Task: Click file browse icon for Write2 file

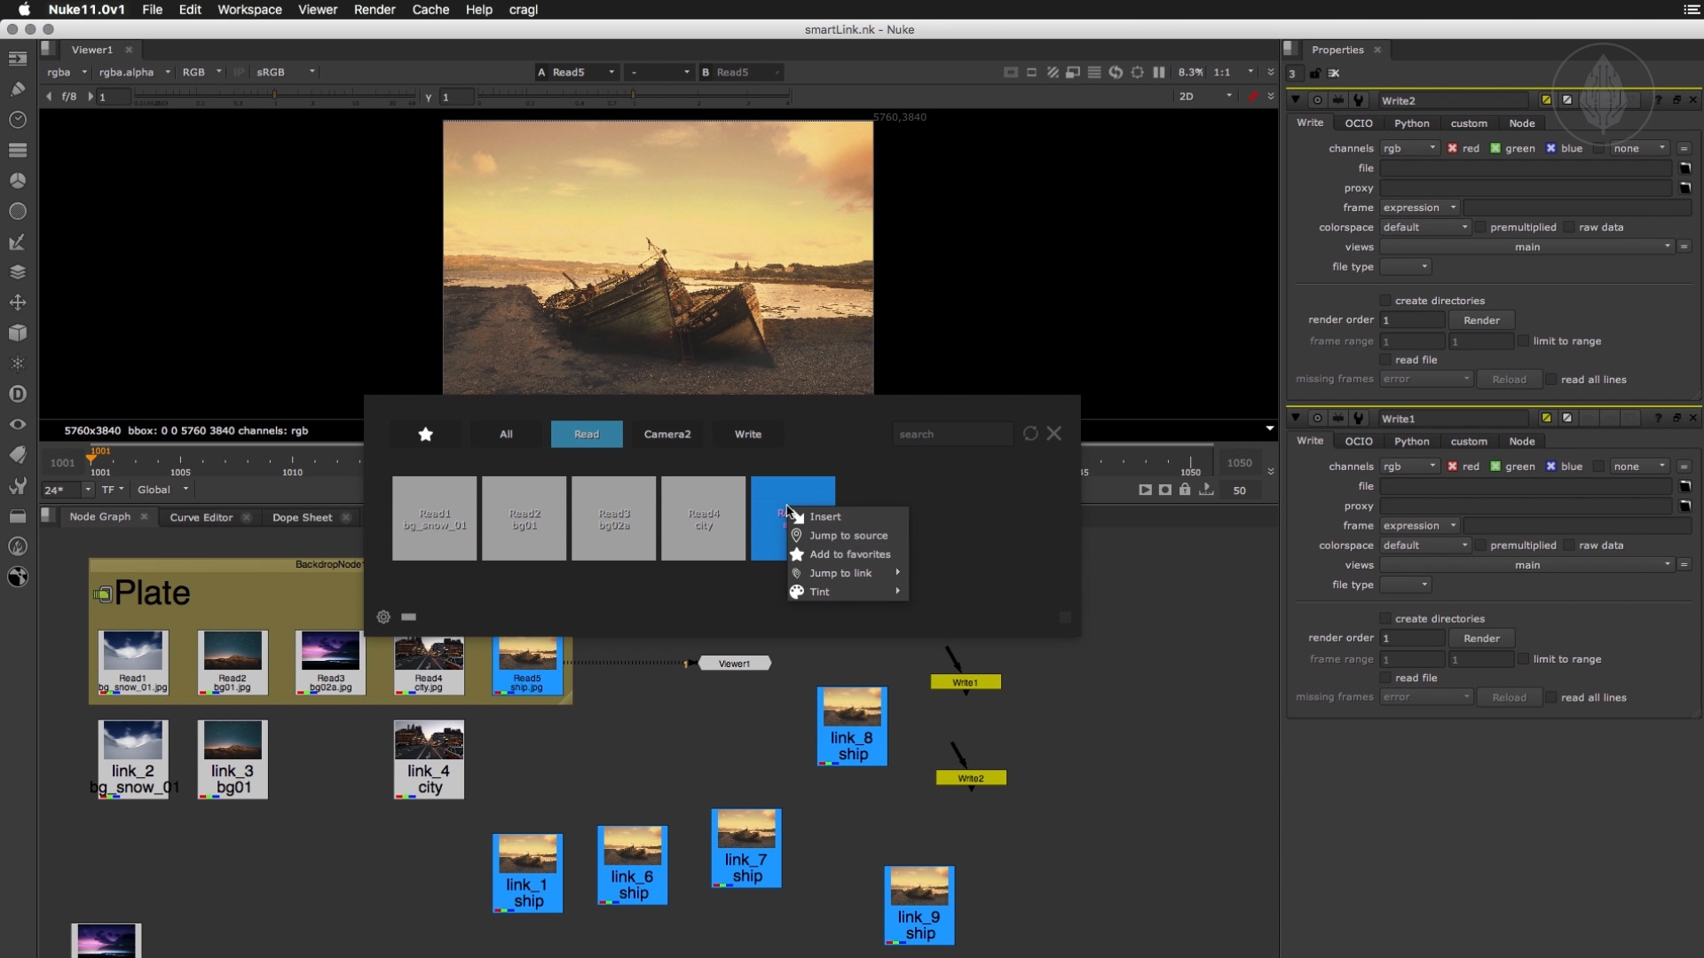Action: (1684, 168)
